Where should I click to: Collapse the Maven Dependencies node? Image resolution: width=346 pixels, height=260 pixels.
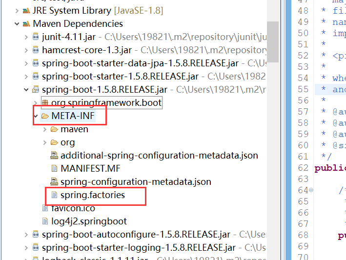(x=17, y=23)
